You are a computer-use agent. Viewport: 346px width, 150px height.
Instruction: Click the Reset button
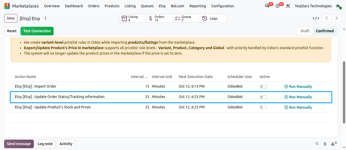12,31
